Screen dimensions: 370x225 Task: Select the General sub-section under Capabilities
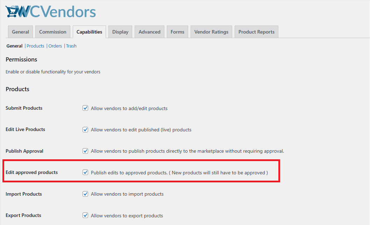point(14,46)
